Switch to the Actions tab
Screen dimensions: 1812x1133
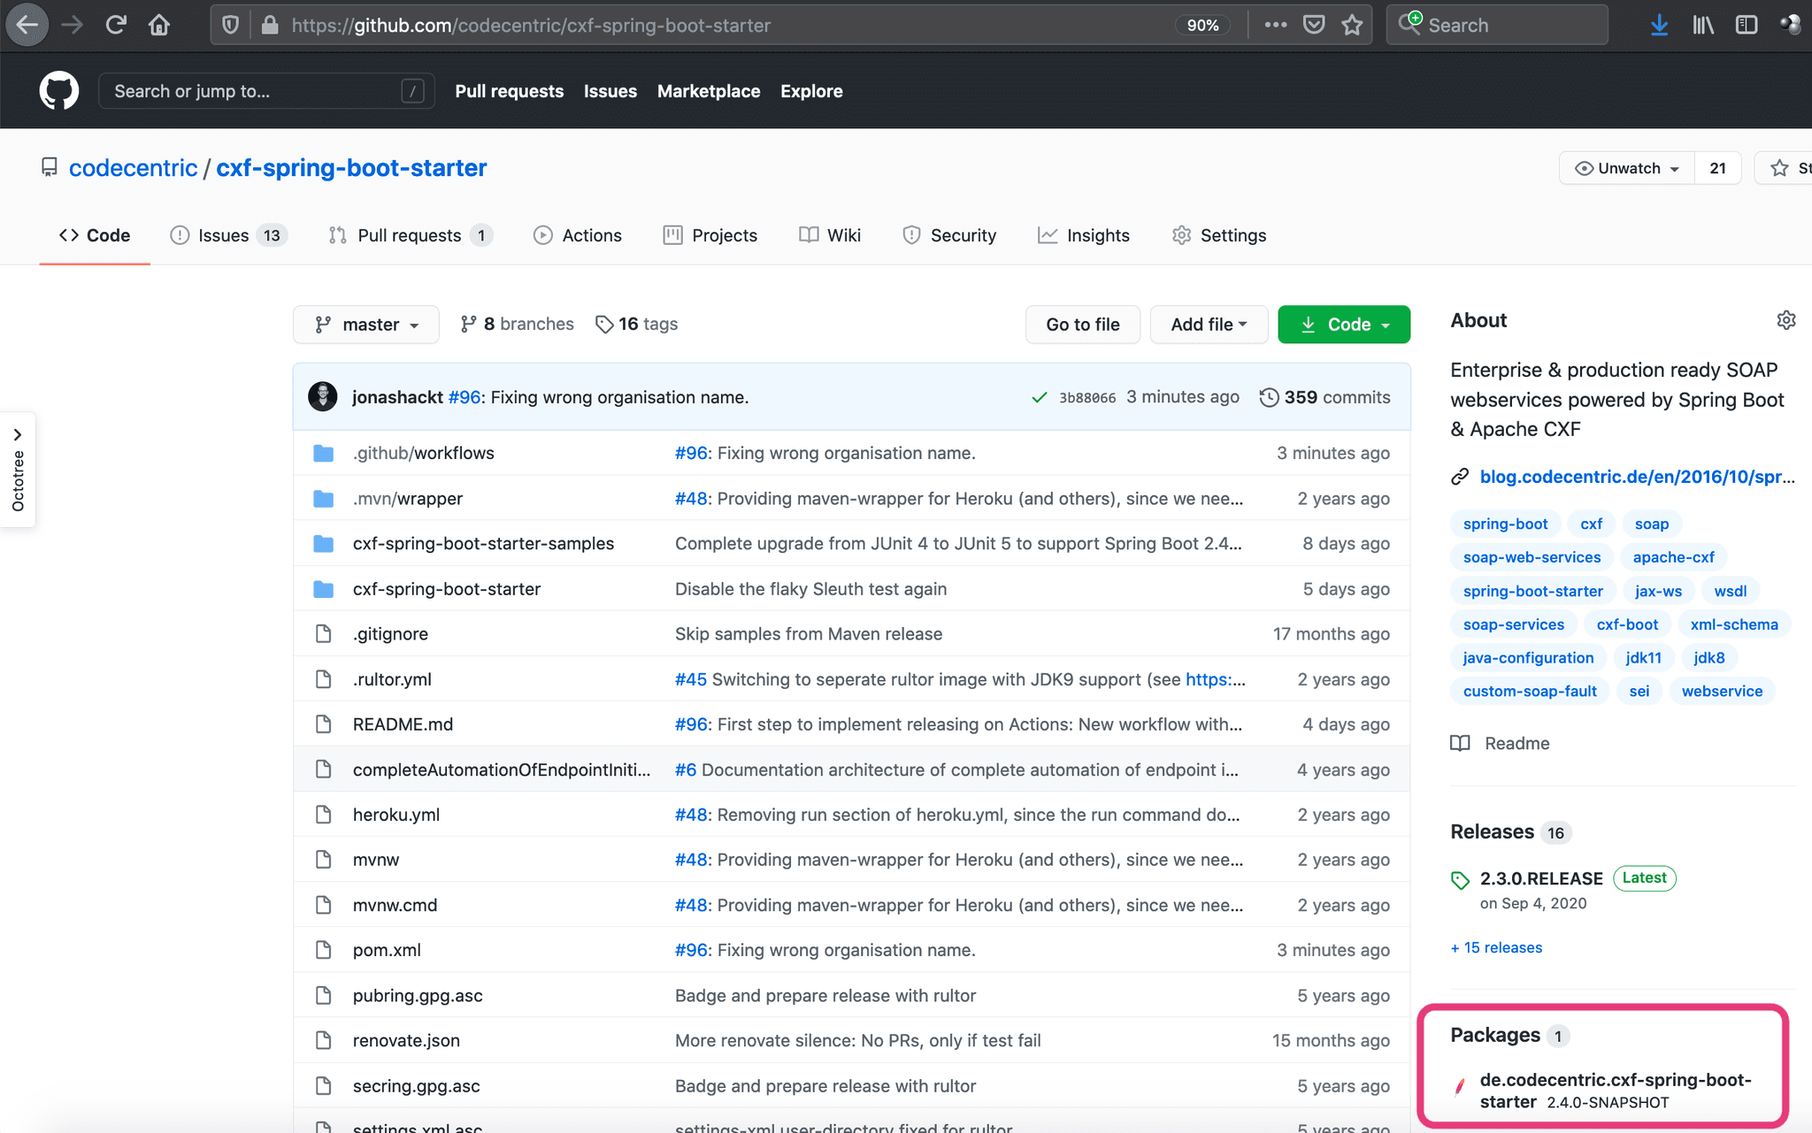point(578,235)
